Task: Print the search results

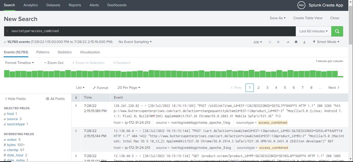Action: [296, 42]
